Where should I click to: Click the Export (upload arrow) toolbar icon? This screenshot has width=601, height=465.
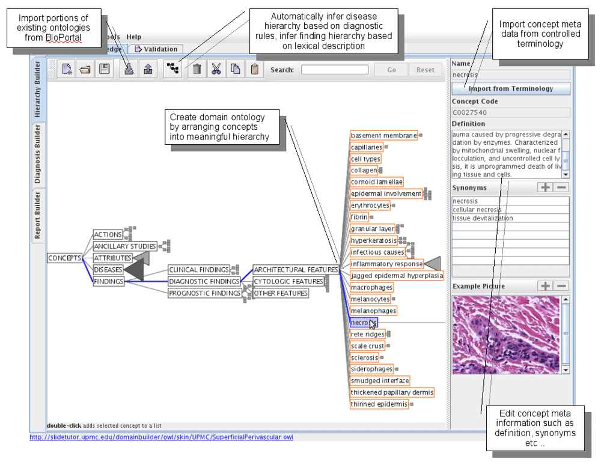(x=148, y=69)
